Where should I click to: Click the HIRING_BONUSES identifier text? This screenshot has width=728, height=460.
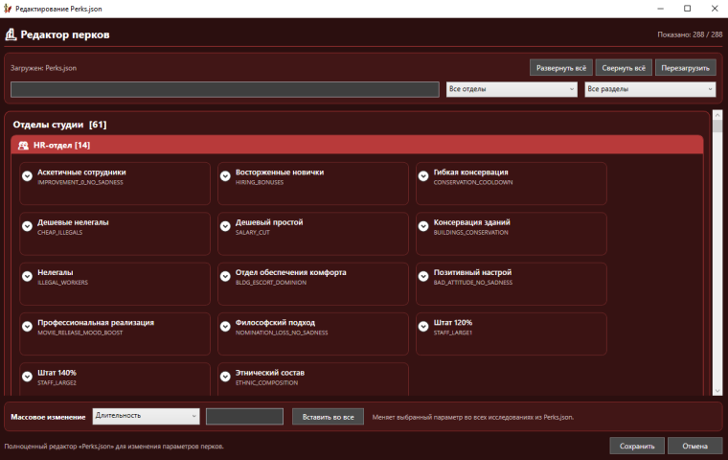pyautogui.click(x=259, y=183)
